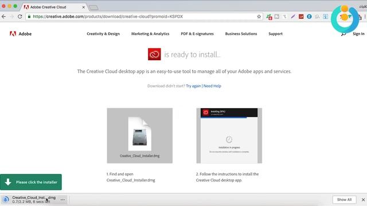The image size is (367, 206).
Task: Click the '1. Find and open' step text
Action: 131,177
